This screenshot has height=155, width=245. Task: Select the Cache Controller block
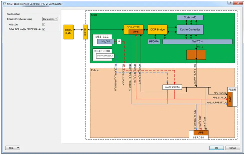(190, 29)
